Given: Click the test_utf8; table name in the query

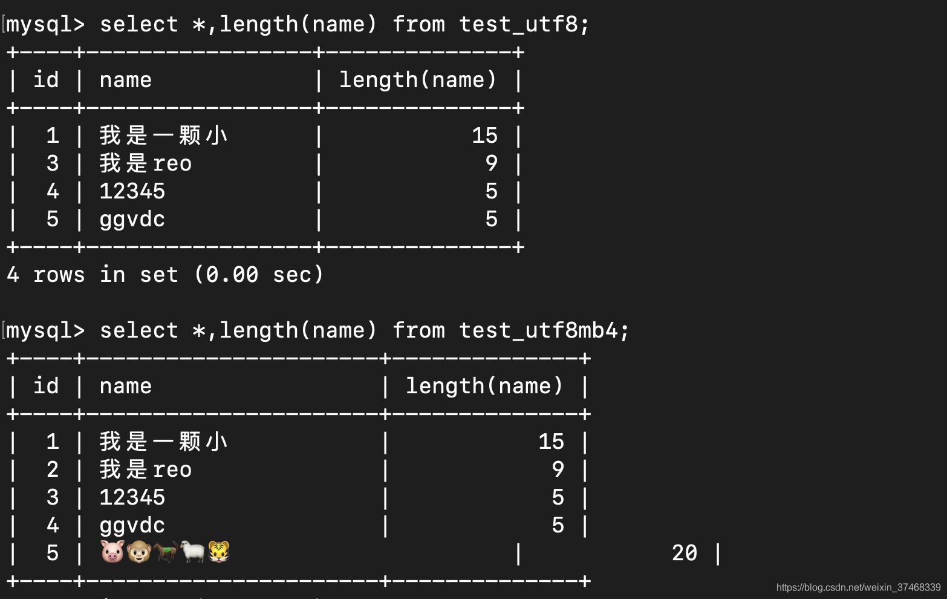Looking at the screenshot, I should pyautogui.click(x=524, y=25).
